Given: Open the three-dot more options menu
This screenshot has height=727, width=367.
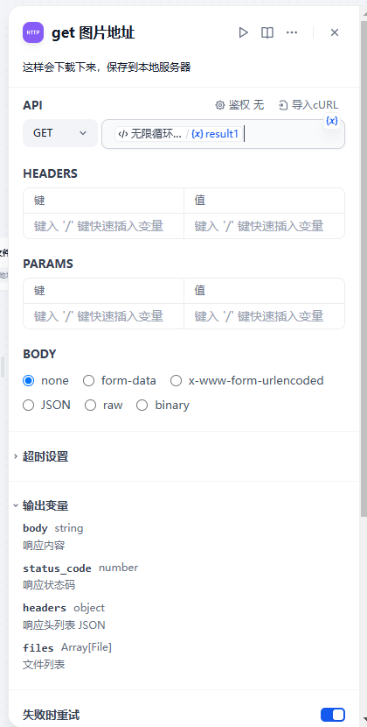Looking at the screenshot, I should tap(292, 32).
